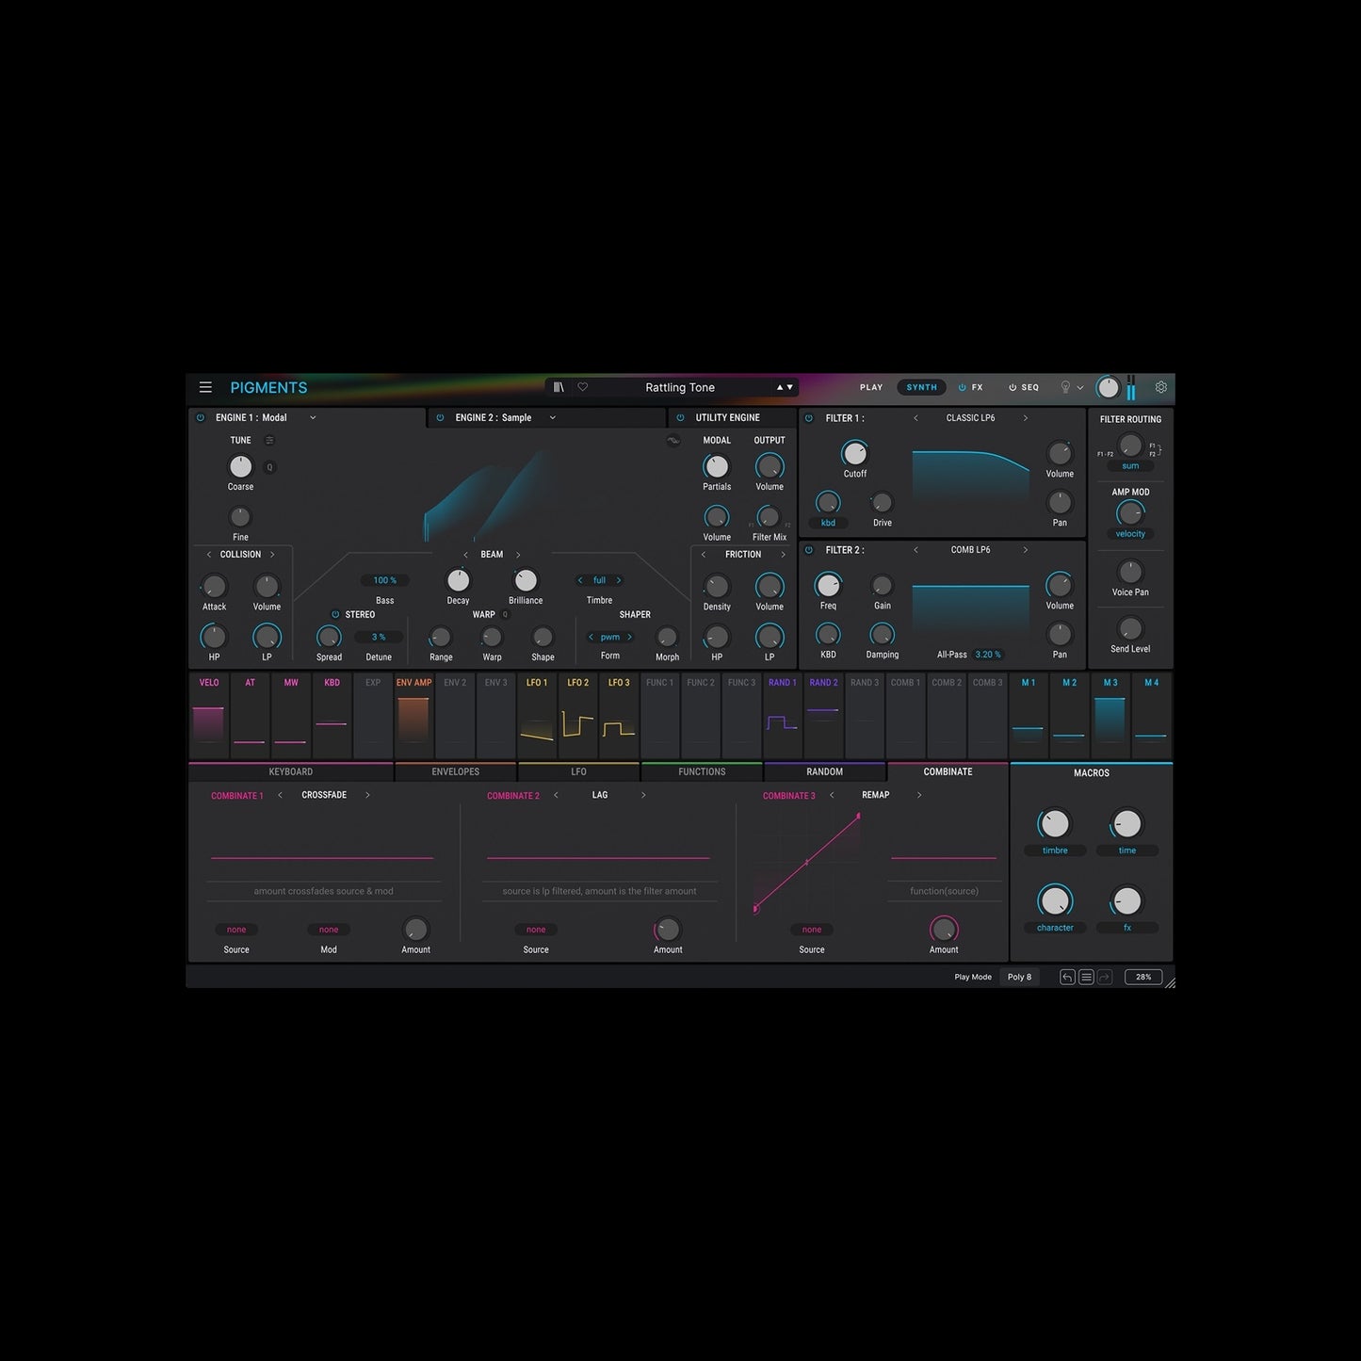Image resolution: width=1361 pixels, height=1361 pixels.
Task: Switch Filter 2 to the next filter type
Action: [1026, 550]
